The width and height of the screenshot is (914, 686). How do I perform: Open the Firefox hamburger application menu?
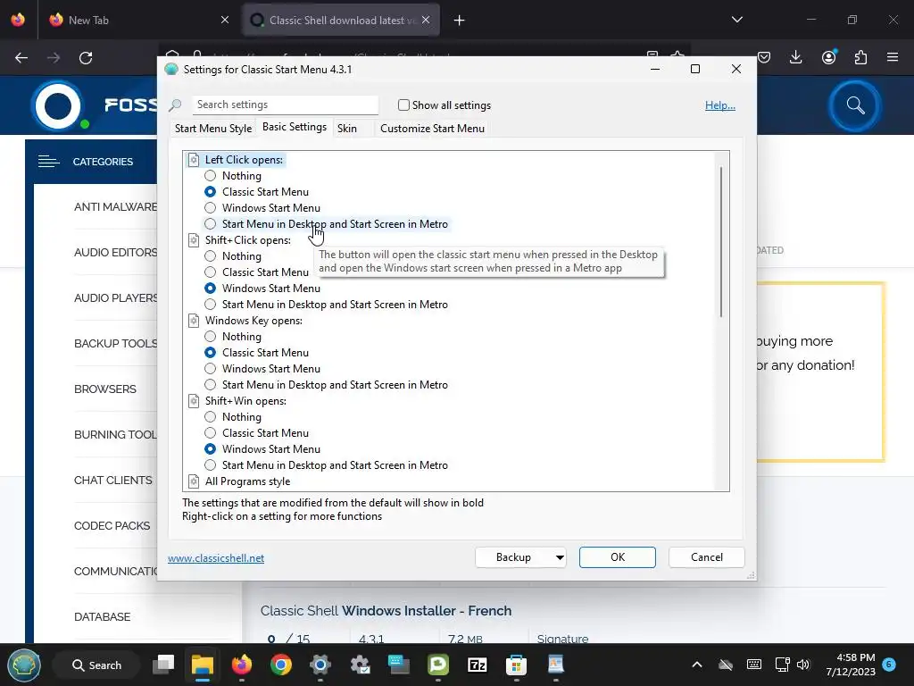pos(893,57)
